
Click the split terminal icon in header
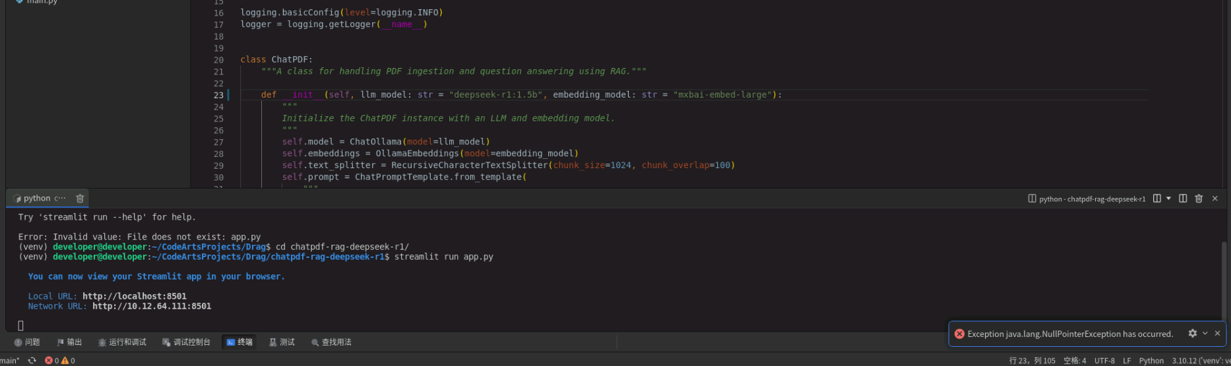tap(1156, 198)
